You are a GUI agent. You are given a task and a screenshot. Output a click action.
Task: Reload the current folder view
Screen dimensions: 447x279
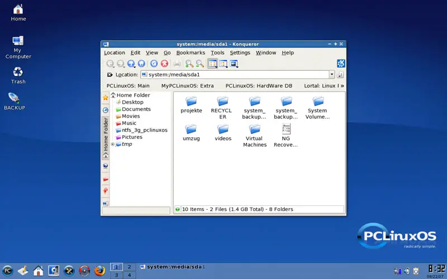(x=154, y=64)
